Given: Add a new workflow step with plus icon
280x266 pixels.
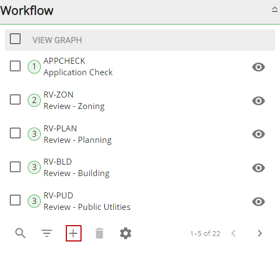Looking at the screenshot, I should (x=73, y=233).
